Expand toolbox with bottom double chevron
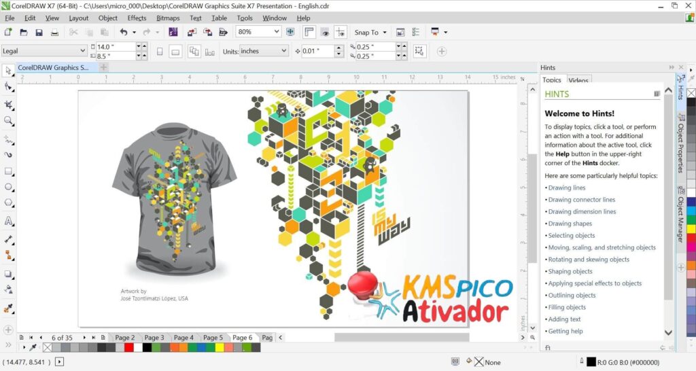The width and height of the screenshot is (696, 371). pos(8,344)
